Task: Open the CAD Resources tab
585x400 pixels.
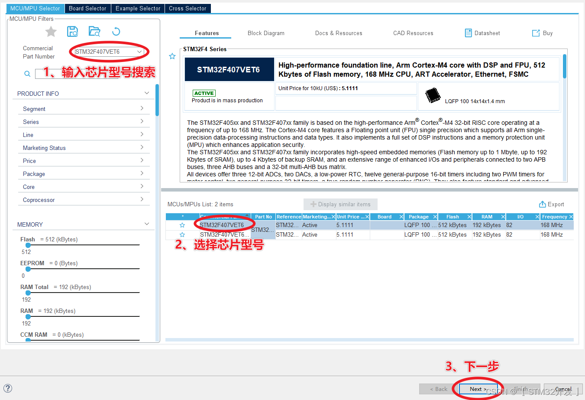Action: coord(413,33)
